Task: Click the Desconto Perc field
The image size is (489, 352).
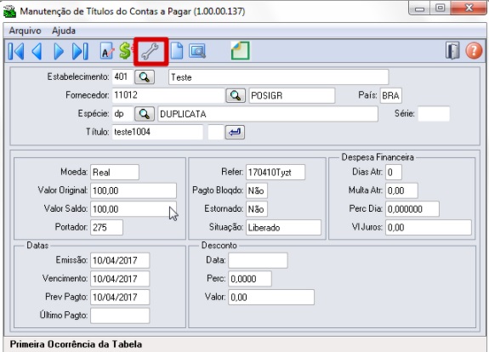Action: click(x=250, y=279)
